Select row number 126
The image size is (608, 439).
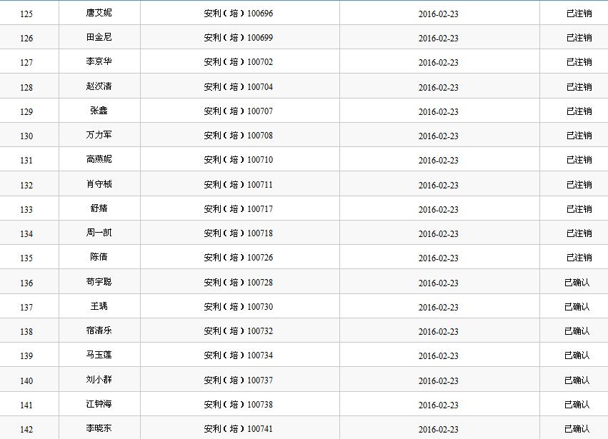pyautogui.click(x=26, y=38)
